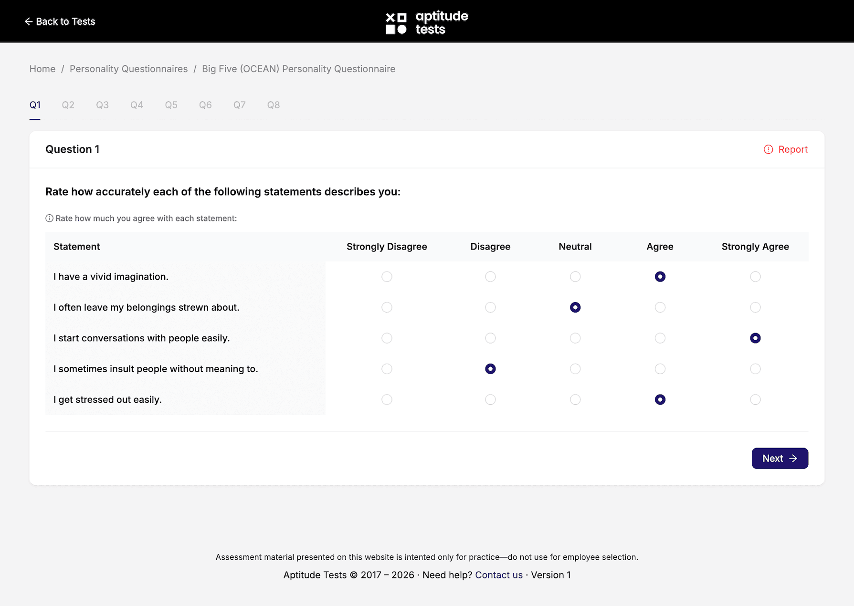Click the info icon beside rating instructions

point(49,218)
